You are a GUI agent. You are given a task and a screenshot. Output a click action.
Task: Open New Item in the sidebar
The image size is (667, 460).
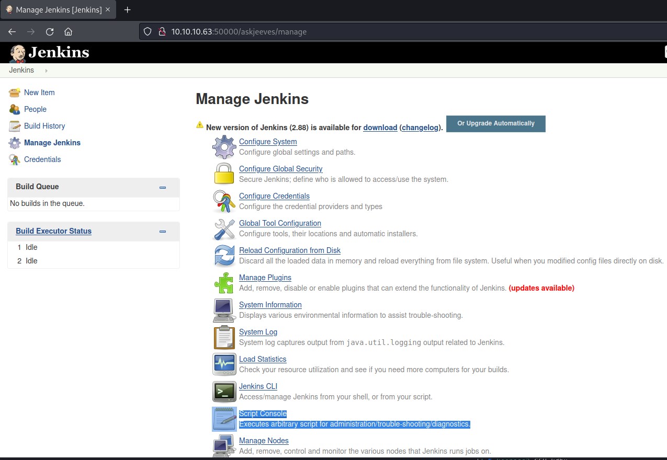click(39, 93)
